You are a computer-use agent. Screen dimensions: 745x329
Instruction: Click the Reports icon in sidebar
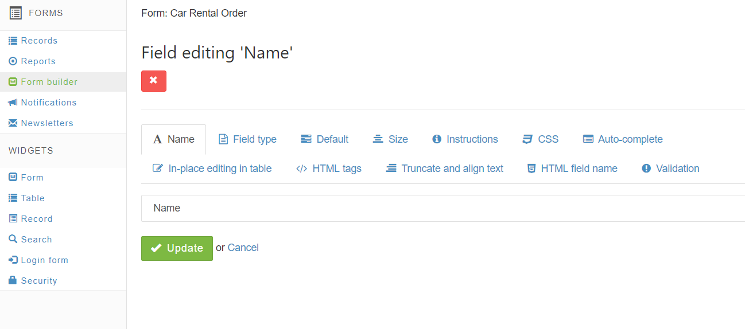tap(13, 61)
